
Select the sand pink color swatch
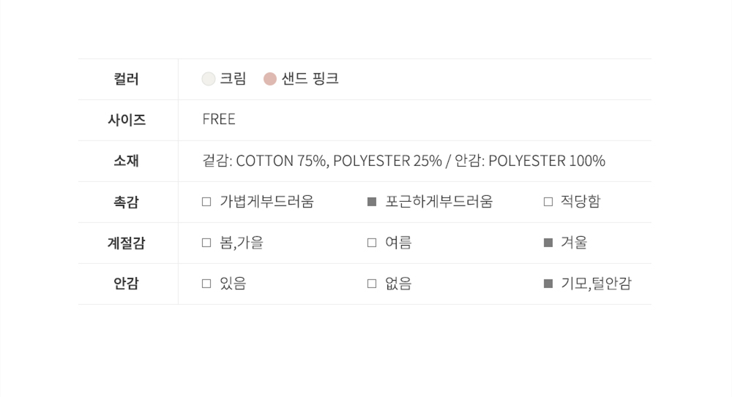click(x=270, y=79)
